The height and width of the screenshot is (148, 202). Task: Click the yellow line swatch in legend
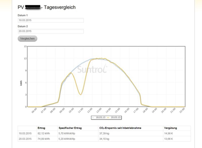pos(108,118)
